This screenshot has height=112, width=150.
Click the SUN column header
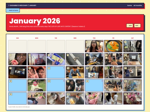17,38
